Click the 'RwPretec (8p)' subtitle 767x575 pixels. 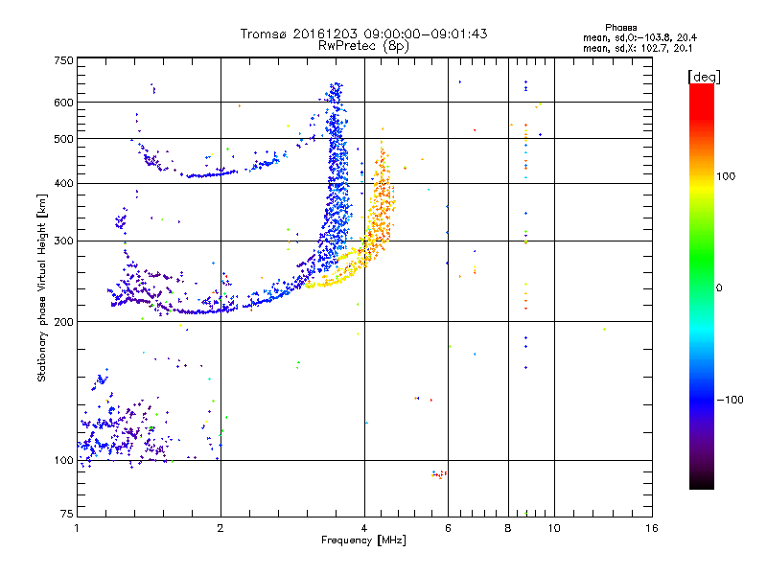(x=363, y=46)
